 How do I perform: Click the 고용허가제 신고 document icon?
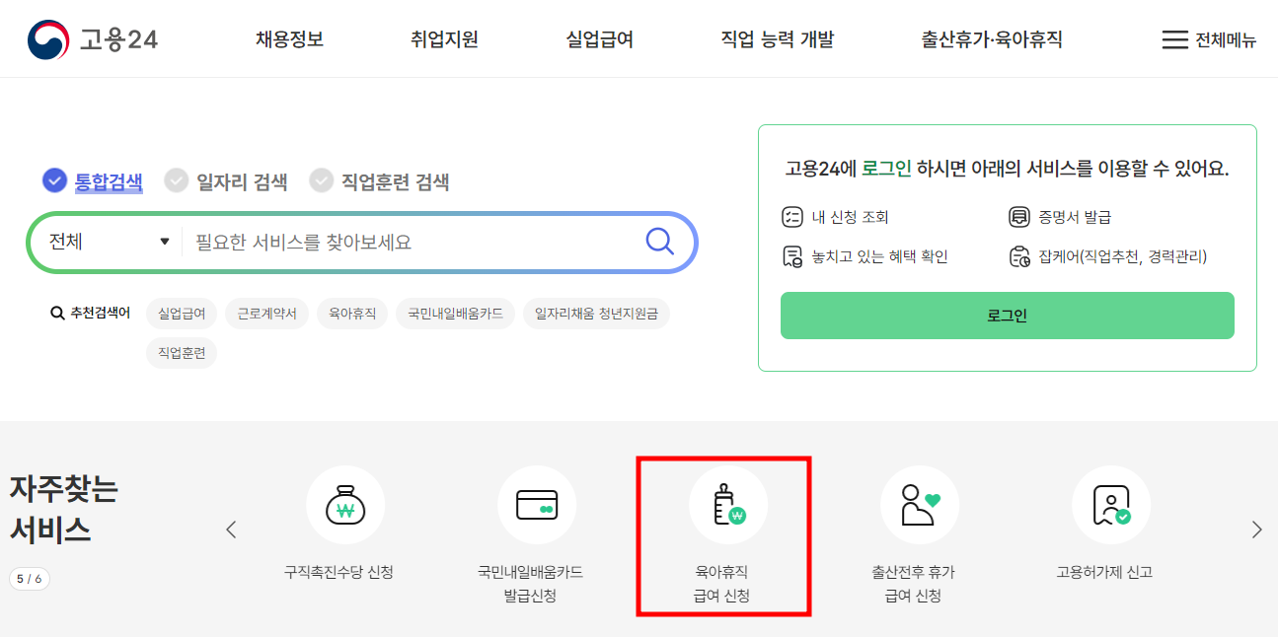coord(1111,505)
